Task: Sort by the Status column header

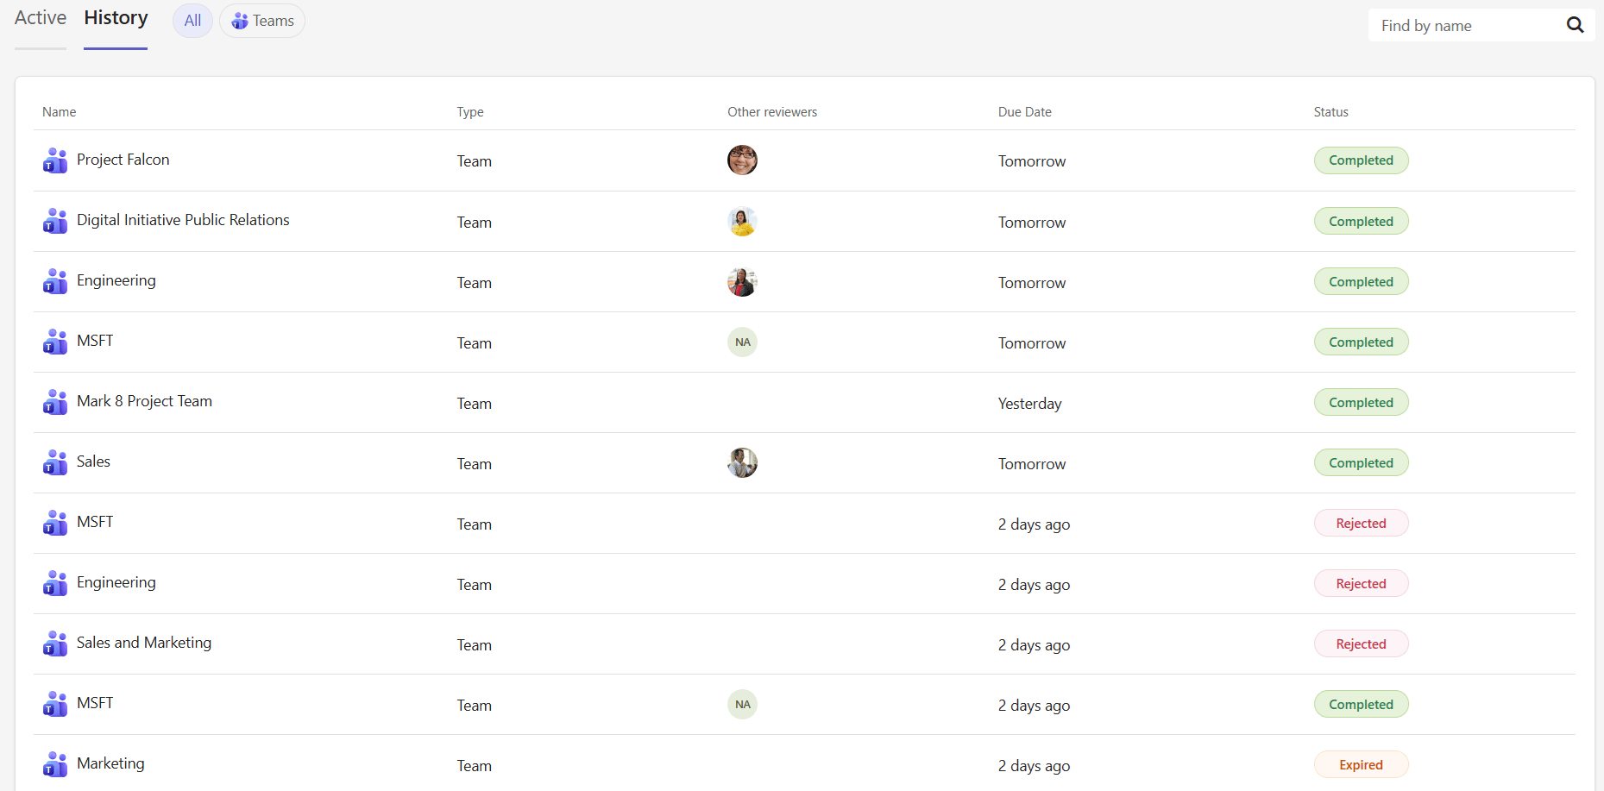Action: coord(1330,112)
